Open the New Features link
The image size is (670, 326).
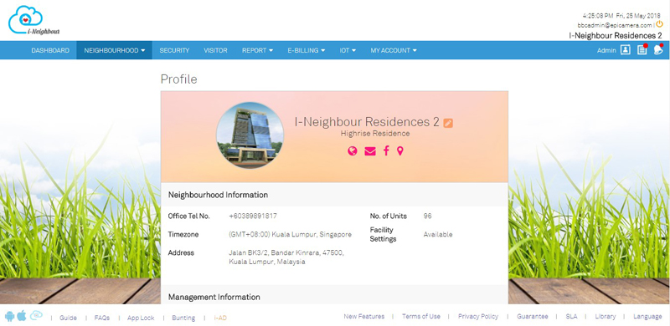(x=364, y=316)
